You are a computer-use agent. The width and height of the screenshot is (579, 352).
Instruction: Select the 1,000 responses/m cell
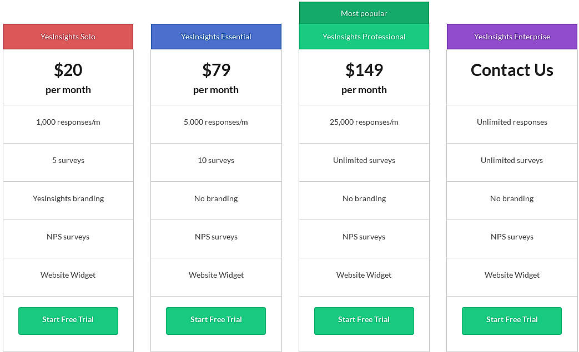(68, 122)
